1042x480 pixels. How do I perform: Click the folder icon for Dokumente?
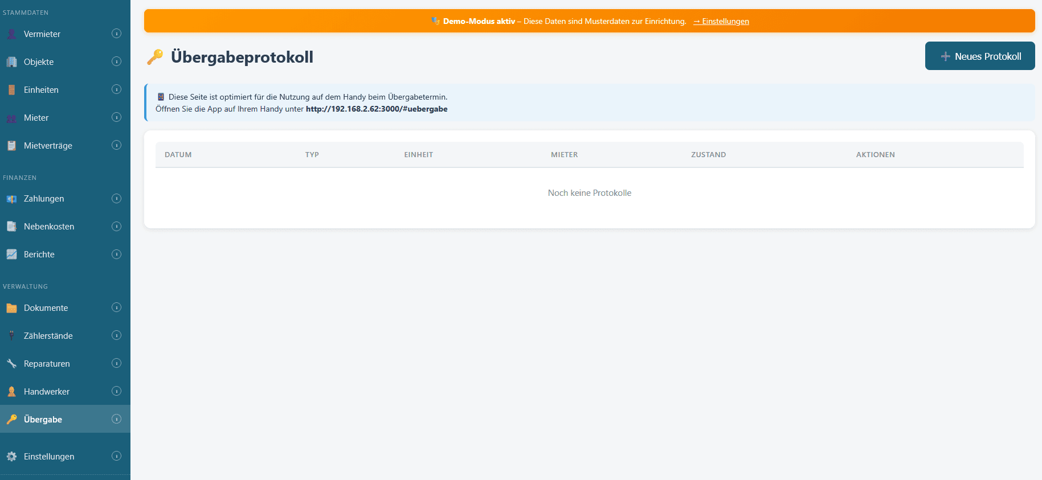pos(11,308)
